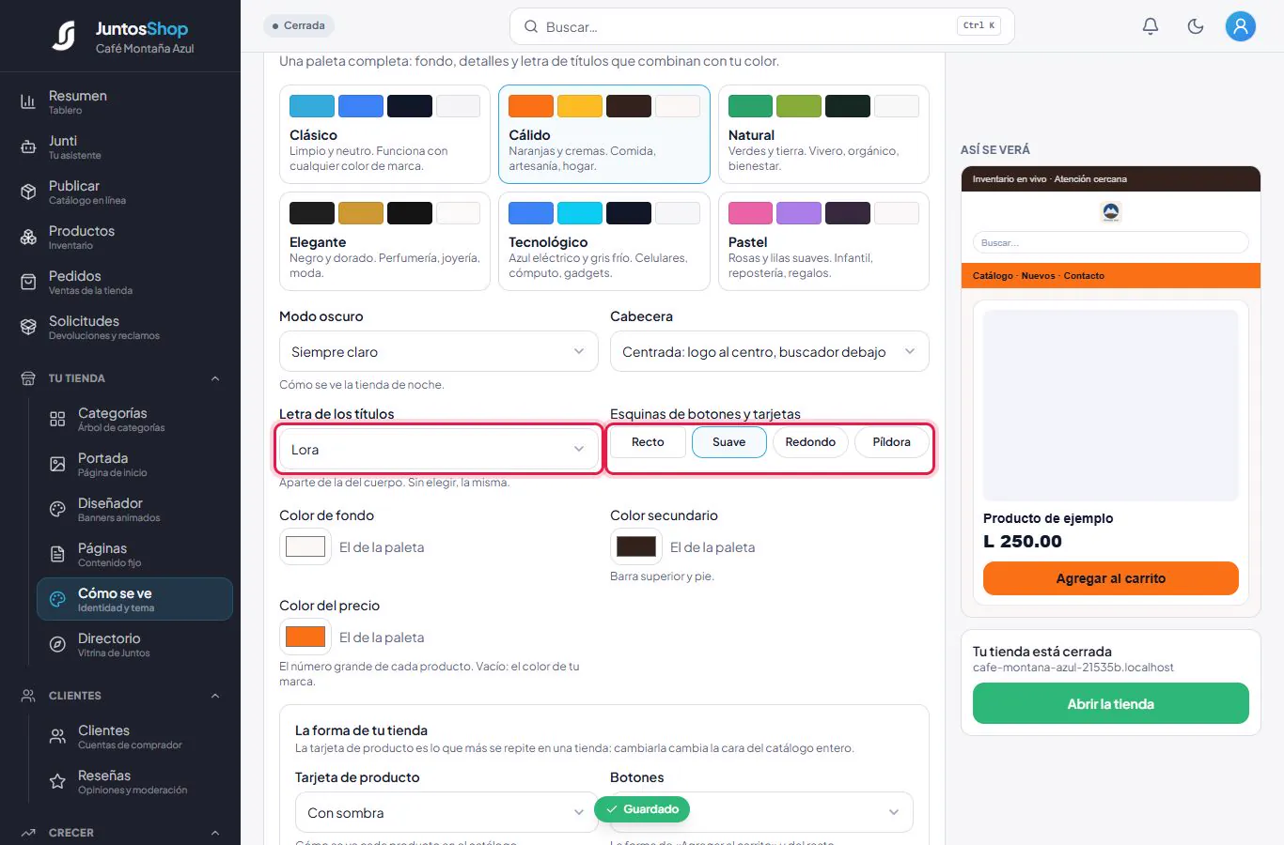The image size is (1284, 845).
Task: Open the Color del precio swatch
Action: click(305, 637)
